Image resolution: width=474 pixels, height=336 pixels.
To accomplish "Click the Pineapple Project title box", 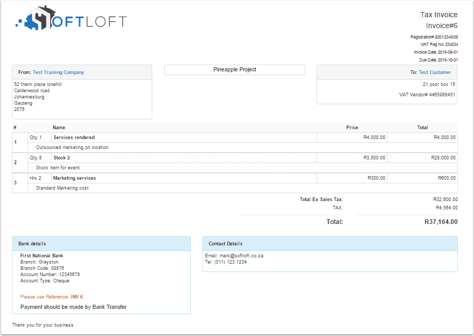I will pos(235,69).
